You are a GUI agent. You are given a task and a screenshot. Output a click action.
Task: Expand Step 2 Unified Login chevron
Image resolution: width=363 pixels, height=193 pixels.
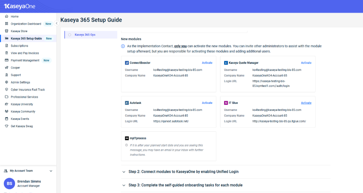click(x=124, y=172)
